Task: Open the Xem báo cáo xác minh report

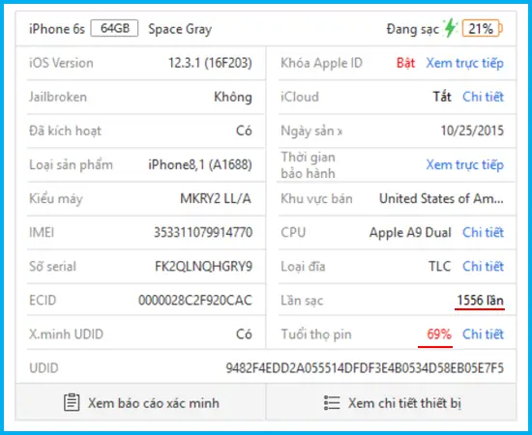Action: pyautogui.click(x=141, y=402)
